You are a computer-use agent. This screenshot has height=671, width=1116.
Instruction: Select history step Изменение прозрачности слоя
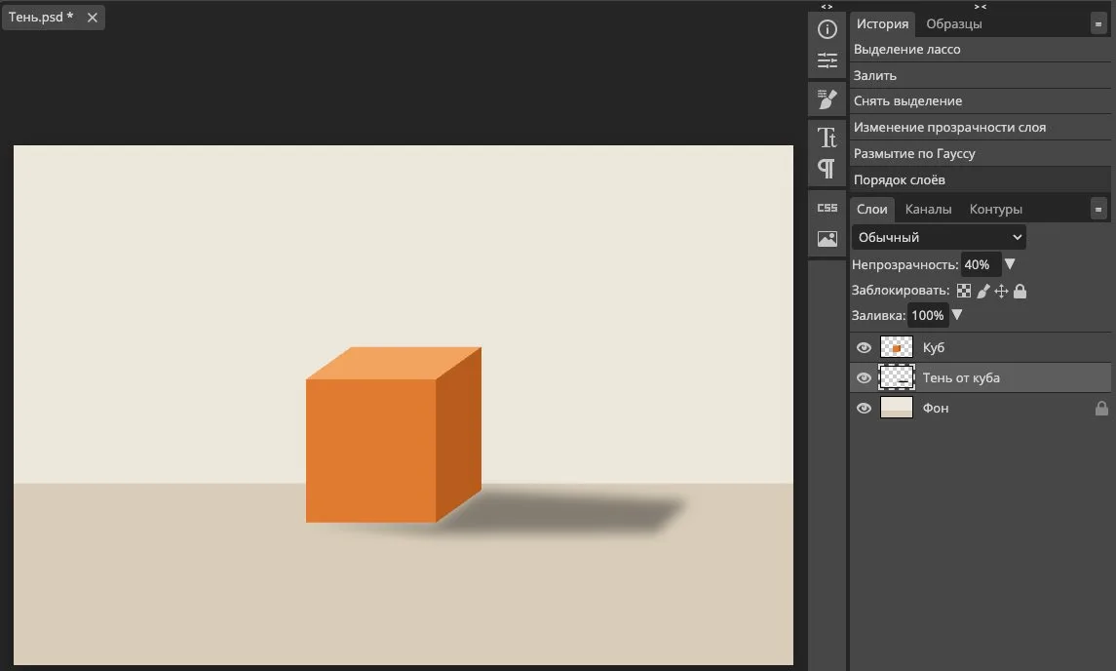point(981,128)
